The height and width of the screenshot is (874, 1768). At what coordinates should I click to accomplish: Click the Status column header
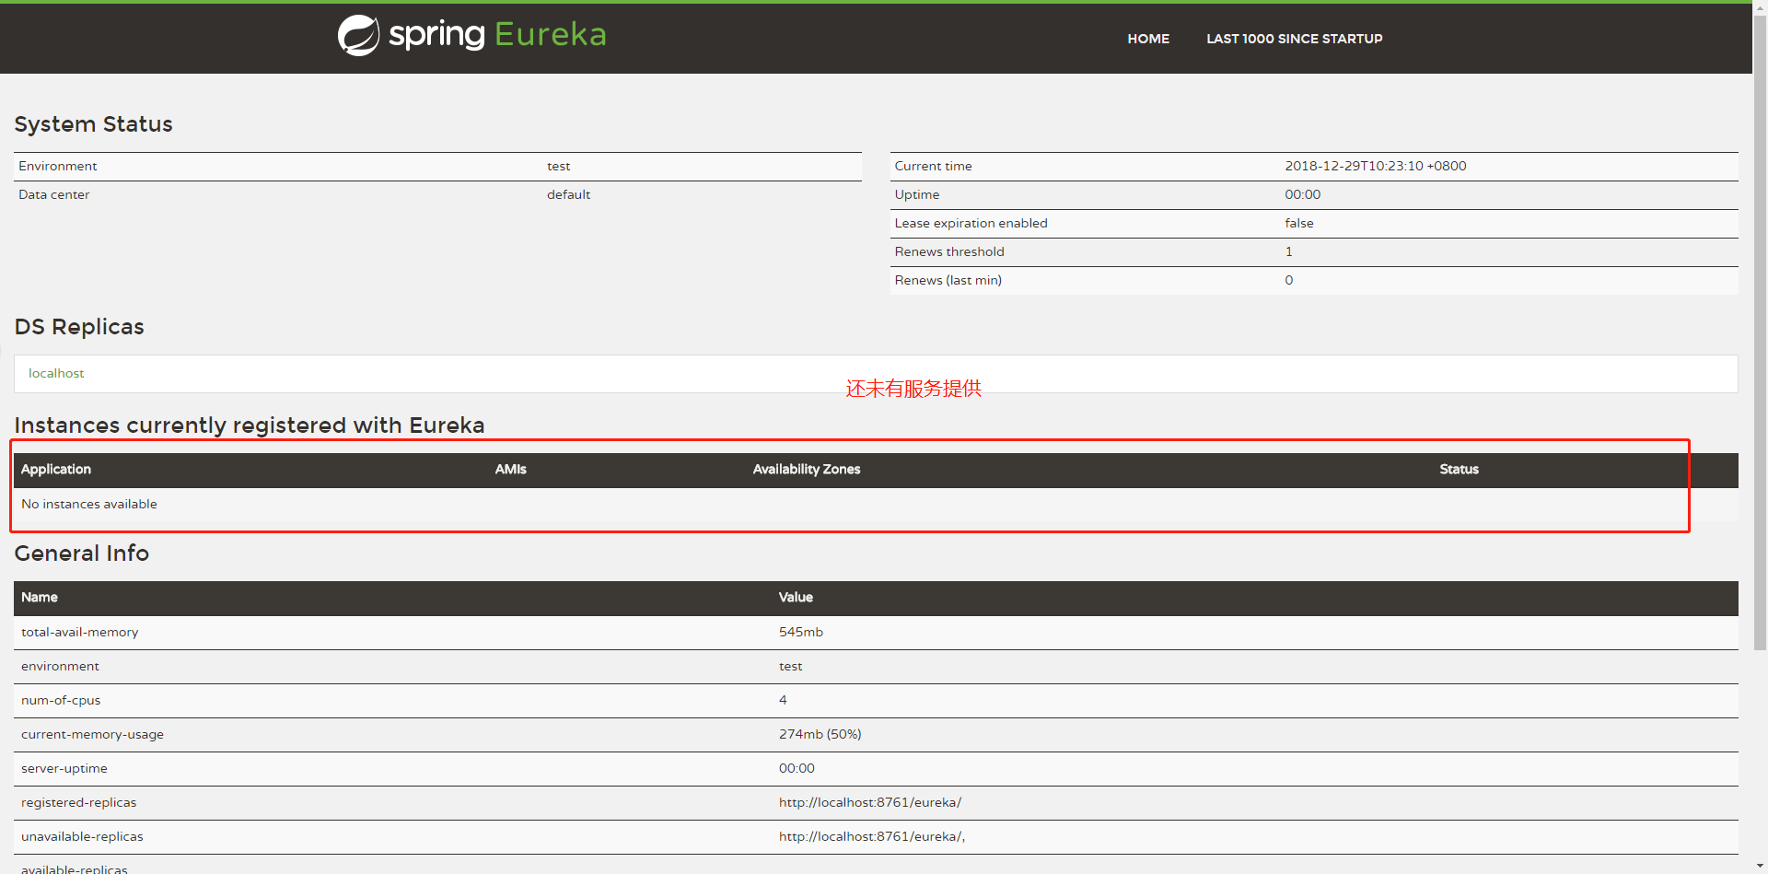point(1460,469)
